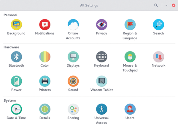Open Displays settings
The image size is (178, 127).
(73, 57)
